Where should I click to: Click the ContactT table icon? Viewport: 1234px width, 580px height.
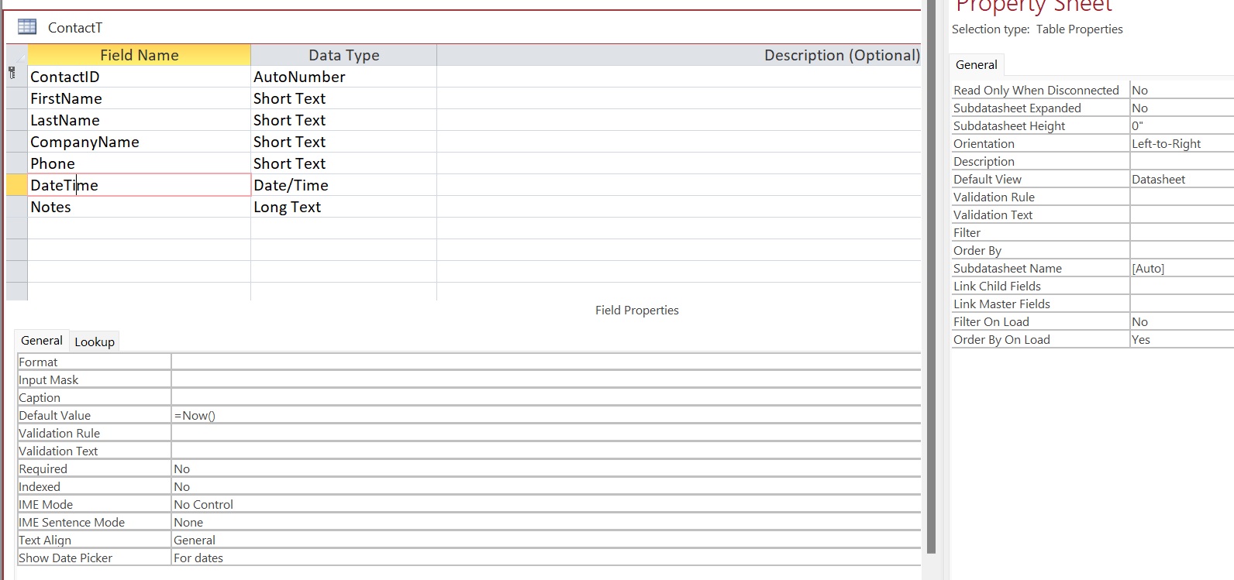(x=27, y=27)
